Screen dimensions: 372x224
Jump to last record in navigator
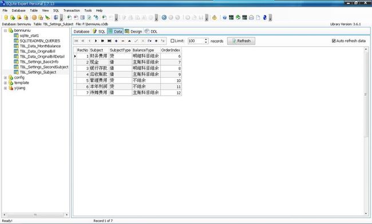[109, 41]
